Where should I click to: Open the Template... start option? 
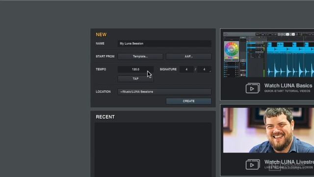[140, 57]
